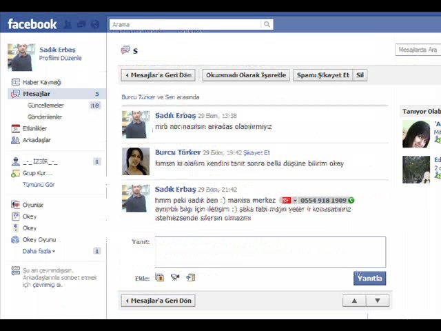441x331 pixels.
Task: Click top Mesajlar'a Geri Dön button
Action: [x=158, y=75]
